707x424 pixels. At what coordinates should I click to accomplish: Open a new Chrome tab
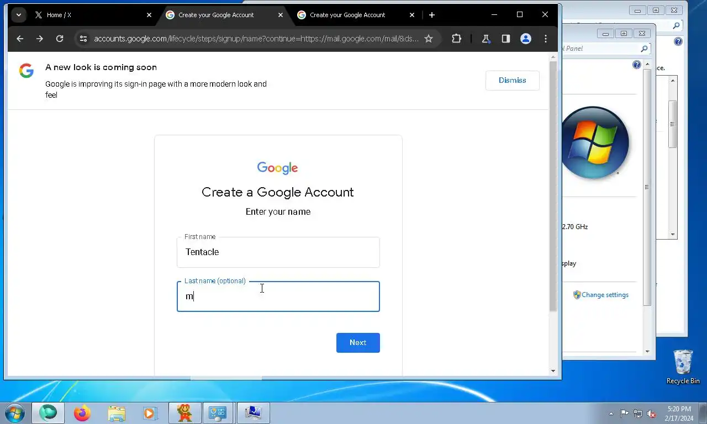(x=432, y=15)
